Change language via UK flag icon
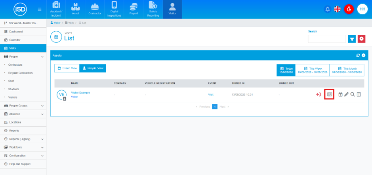This screenshot has width=372, height=175. coord(337,9)
